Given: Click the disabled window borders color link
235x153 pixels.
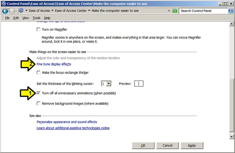Looking at the screenshot, I should coord(78,58).
